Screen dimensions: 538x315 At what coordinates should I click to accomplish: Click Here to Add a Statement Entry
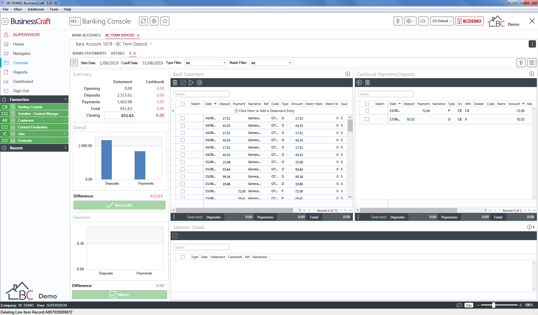(x=265, y=111)
